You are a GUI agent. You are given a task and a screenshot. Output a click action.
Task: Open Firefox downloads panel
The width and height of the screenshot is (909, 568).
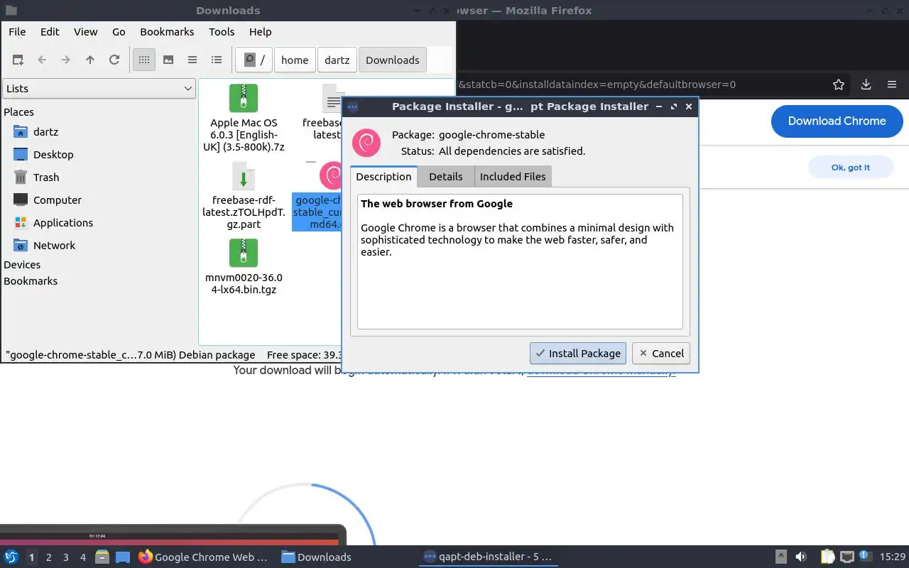[x=866, y=84]
